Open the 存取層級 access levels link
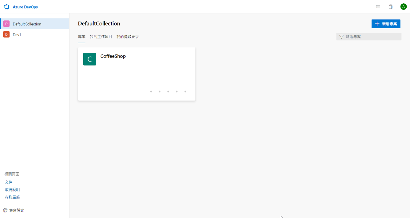 point(12,197)
